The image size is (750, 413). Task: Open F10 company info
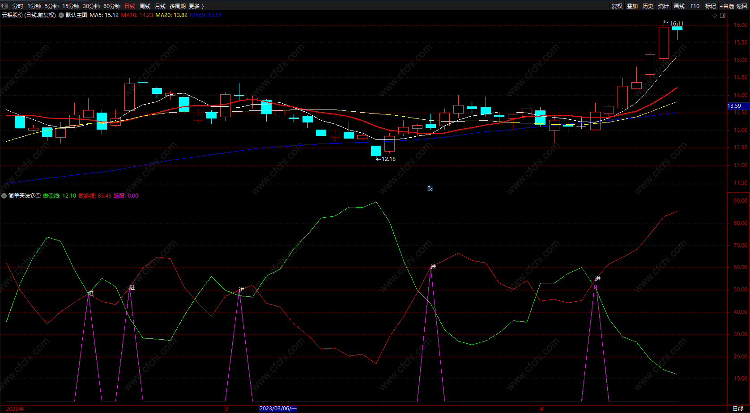(x=695, y=6)
